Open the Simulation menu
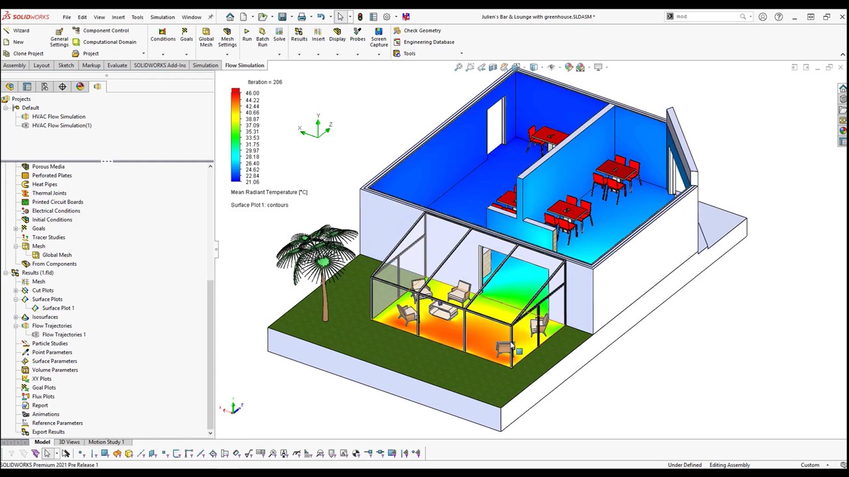The width and height of the screenshot is (849, 477). tap(162, 17)
